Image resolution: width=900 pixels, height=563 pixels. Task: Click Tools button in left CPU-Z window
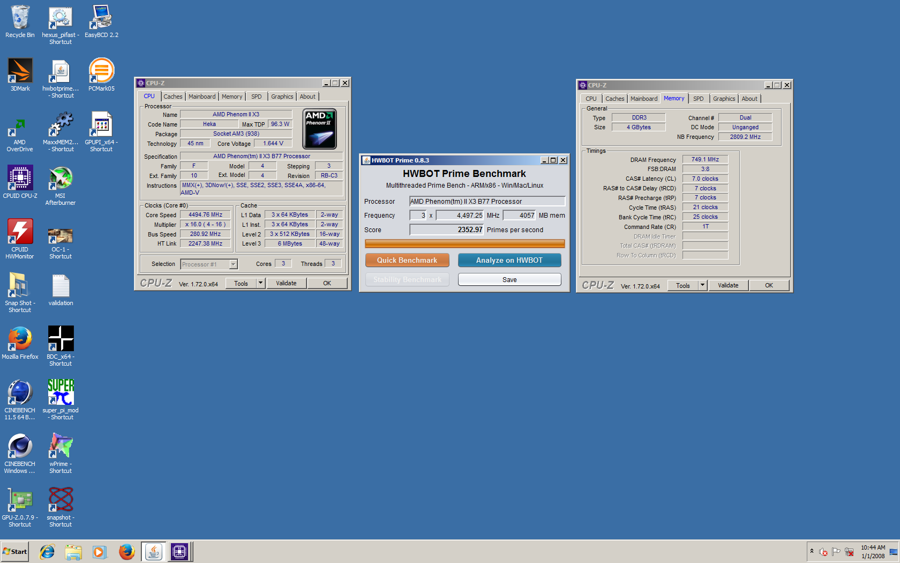point(241,283)
